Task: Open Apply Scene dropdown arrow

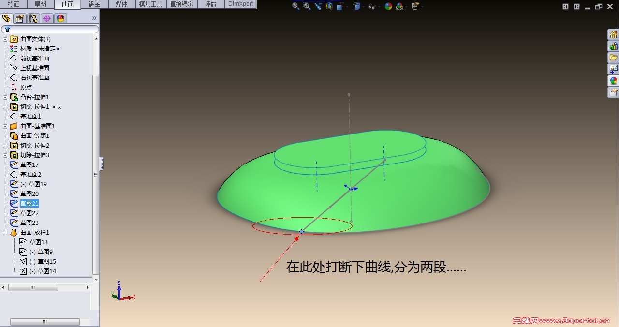Action: click(406, 7)
